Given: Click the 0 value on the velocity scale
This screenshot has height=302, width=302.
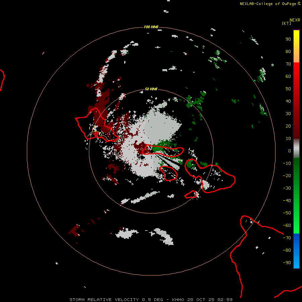Looking at the screenshot, I should [290, 151].
